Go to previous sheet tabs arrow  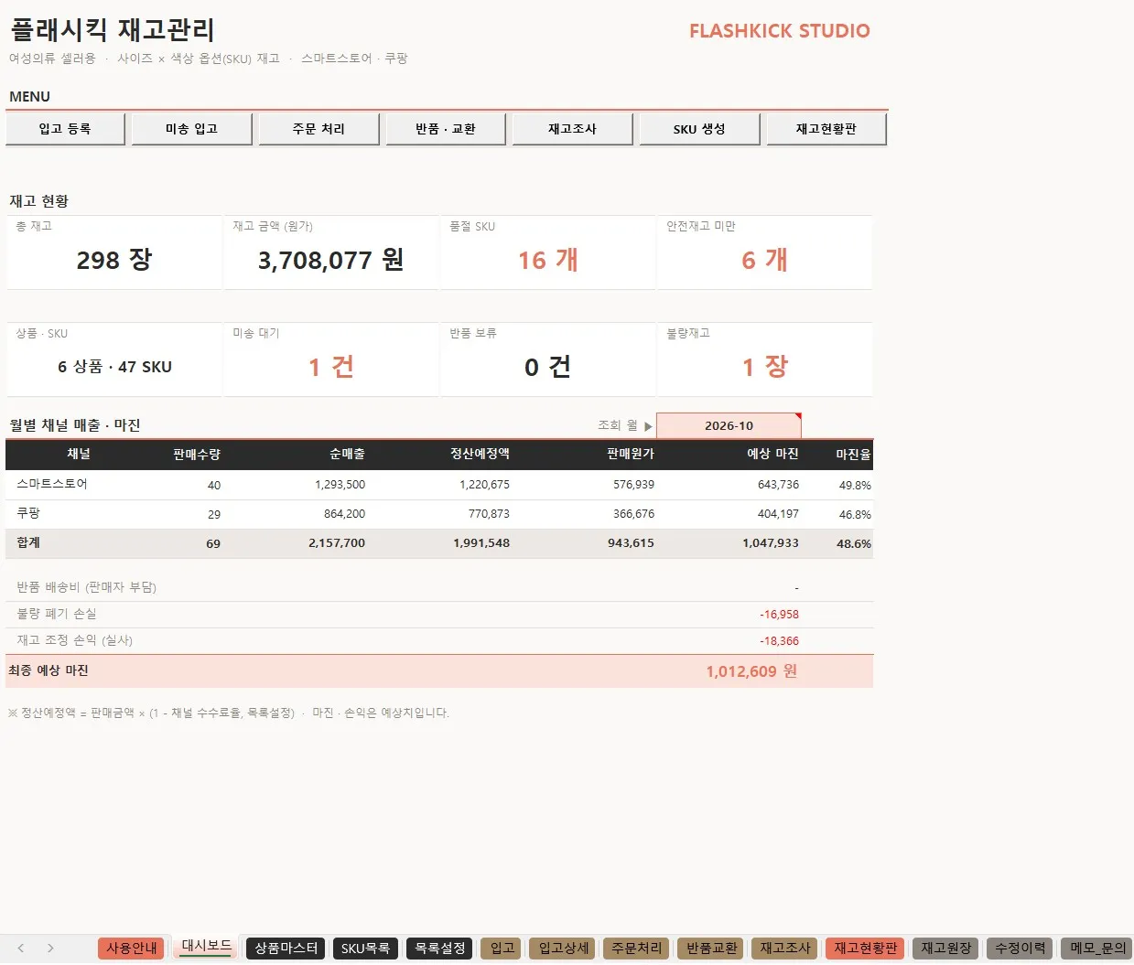point(21,949)
